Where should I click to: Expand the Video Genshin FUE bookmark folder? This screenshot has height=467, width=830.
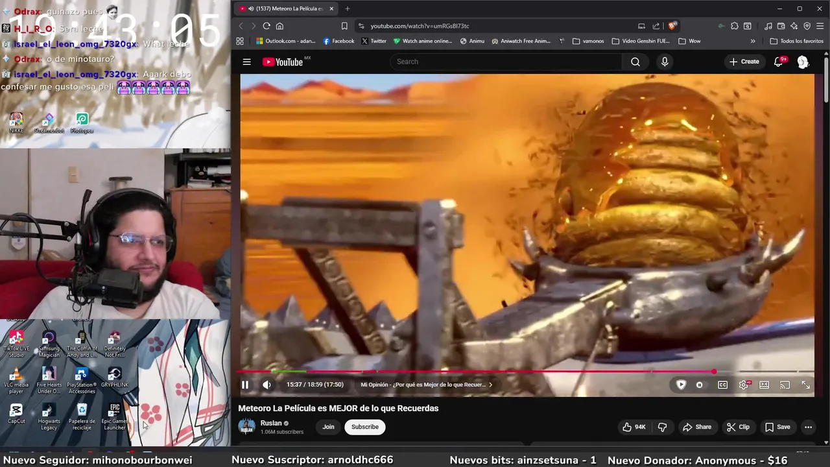click(x=641, y=41)
